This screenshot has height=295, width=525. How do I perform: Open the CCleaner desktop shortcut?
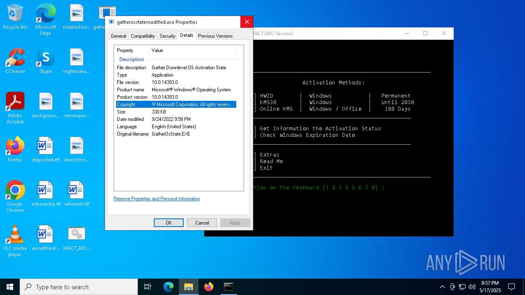(x=15, y=61)
